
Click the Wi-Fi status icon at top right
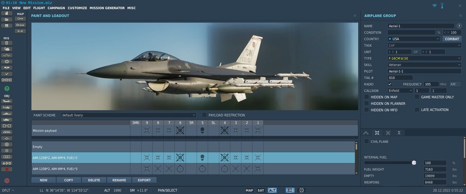(x=434, y=5)
